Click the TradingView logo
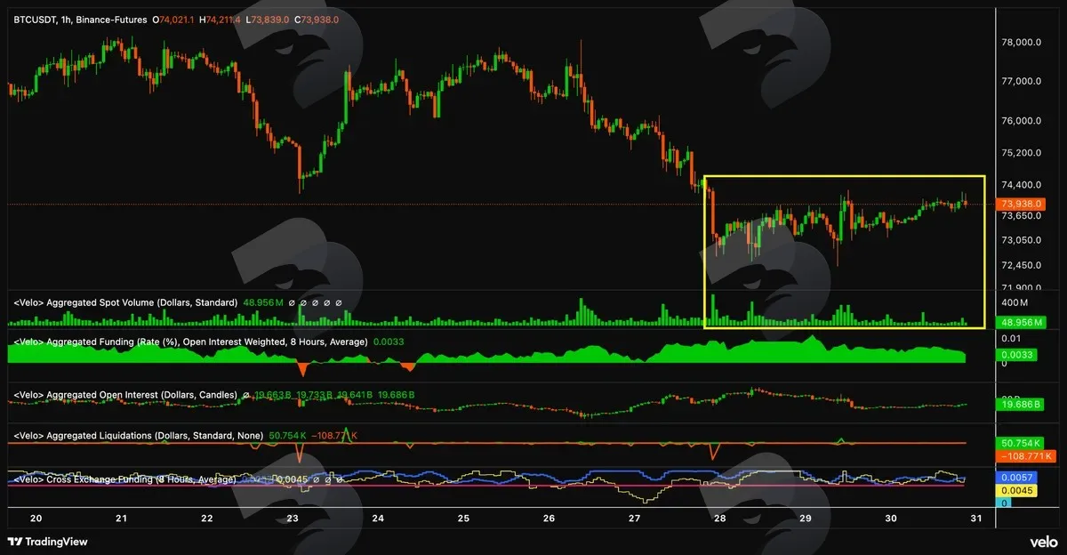Screen dimensions: 1067x555 tap(48, 542)
